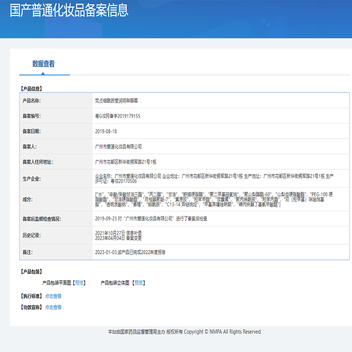This screenshot has height=352, width=352.
Task: Open the 功效宣称 details via 点击查看
Action: coord(54,308)
